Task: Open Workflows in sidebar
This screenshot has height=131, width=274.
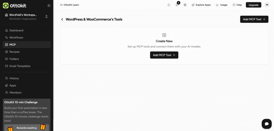Action: click(x=26, y=37)
